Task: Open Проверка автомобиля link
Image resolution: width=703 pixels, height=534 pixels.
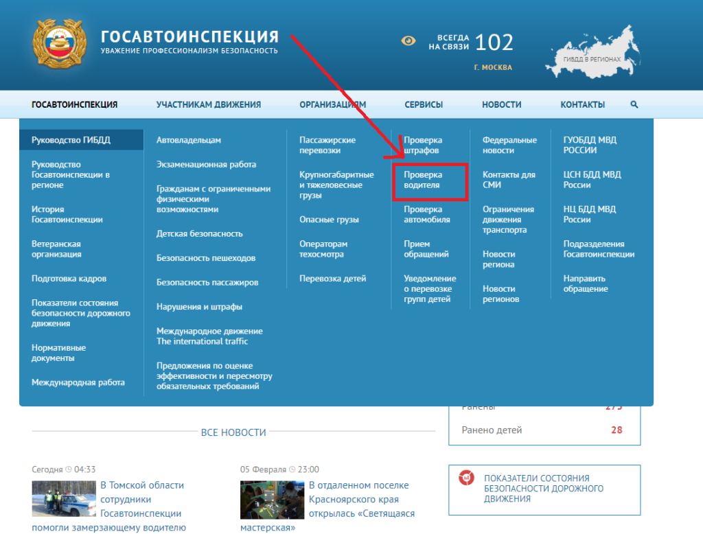Action: click(426, 214)
